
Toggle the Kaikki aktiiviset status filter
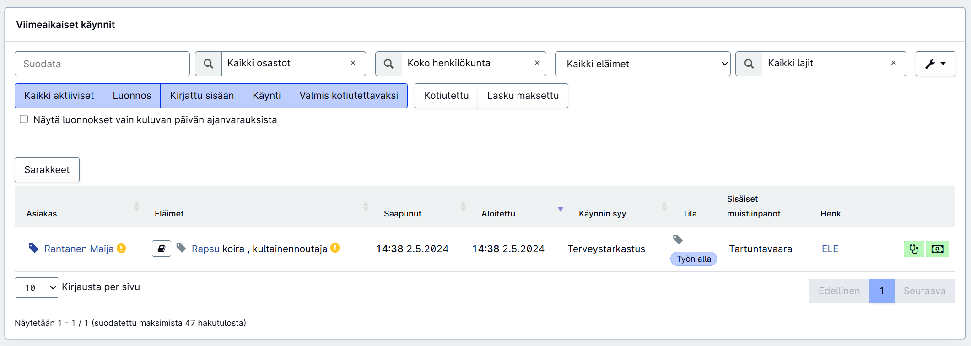point(59,96)
